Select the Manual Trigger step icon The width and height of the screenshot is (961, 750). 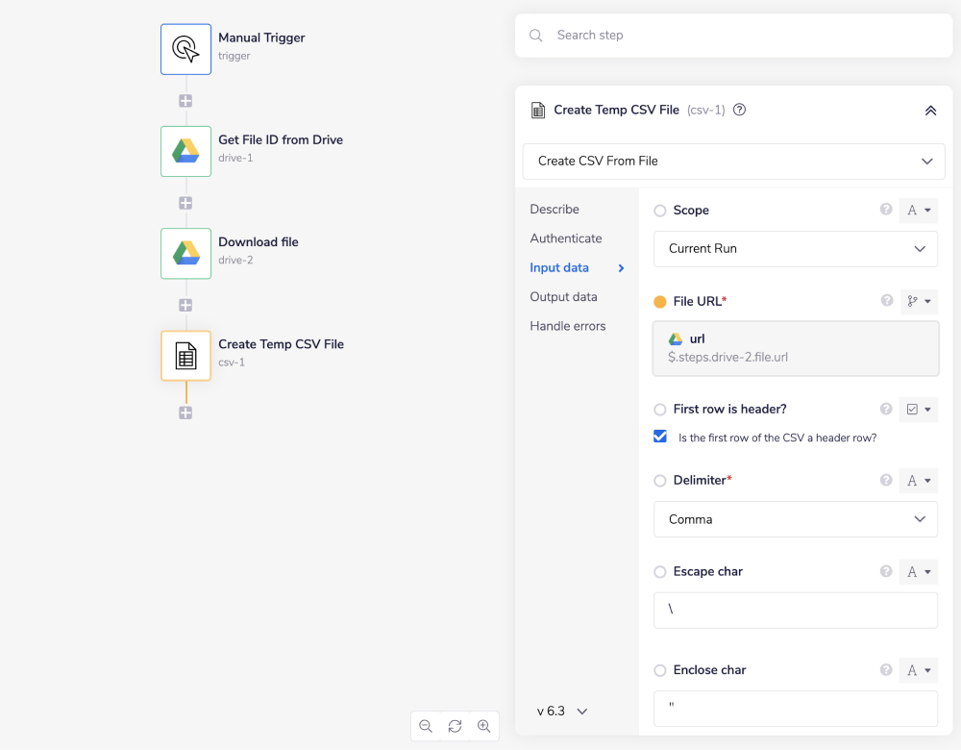coord(185,48)
